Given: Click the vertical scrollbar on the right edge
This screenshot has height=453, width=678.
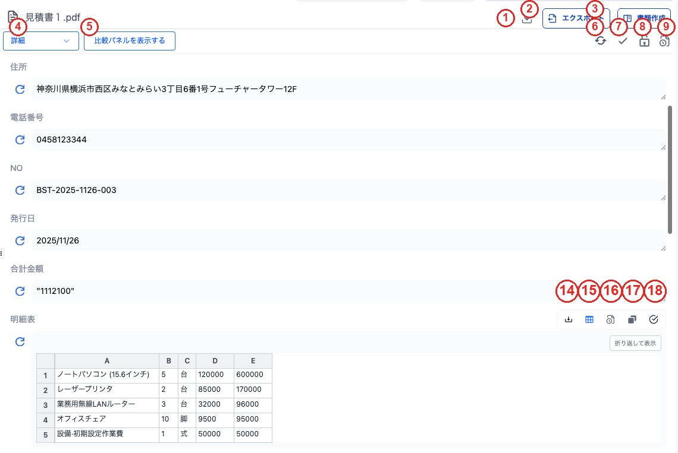Looking at the screenshot, I should point(670,170).
